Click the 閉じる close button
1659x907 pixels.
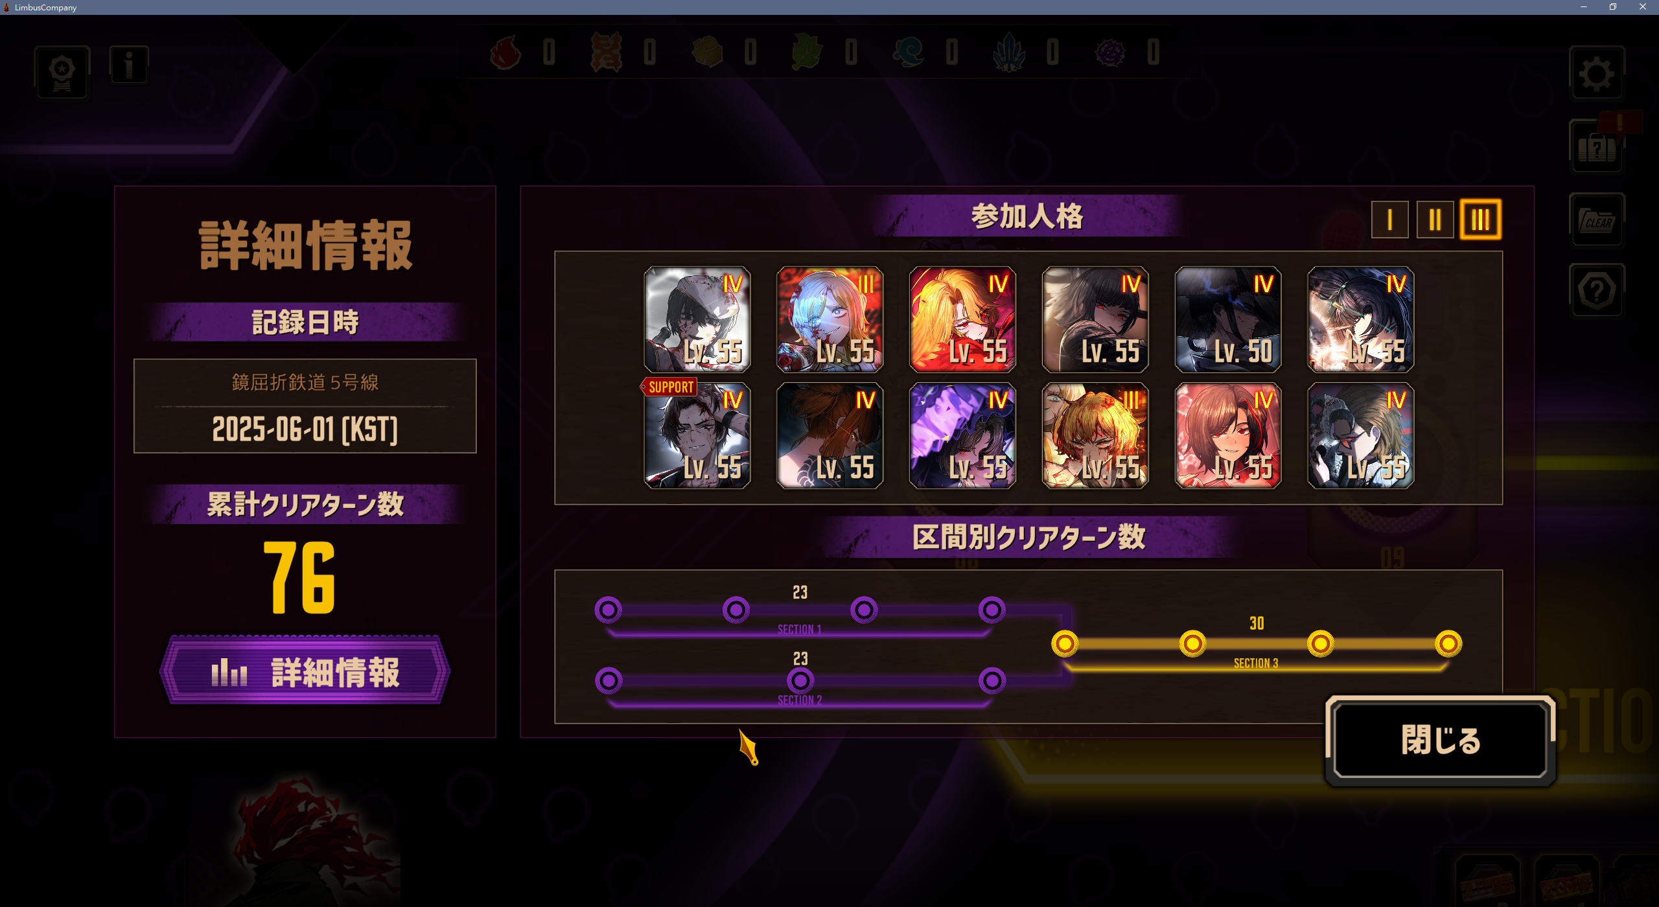tap(1441, 741)
